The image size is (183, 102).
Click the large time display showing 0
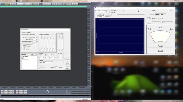(x=47, y=92)
